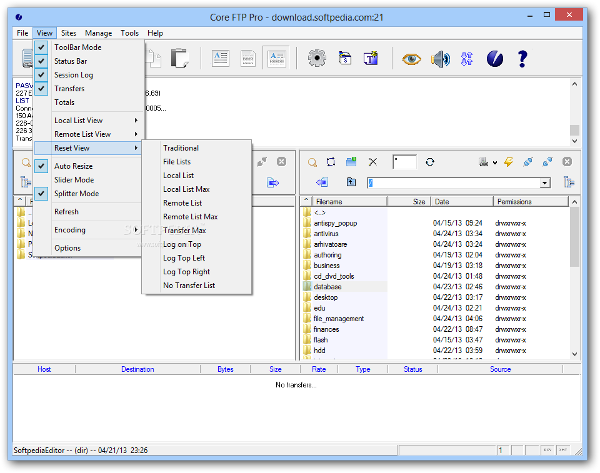Click the Source transfer column header

[x=501, y=369]
